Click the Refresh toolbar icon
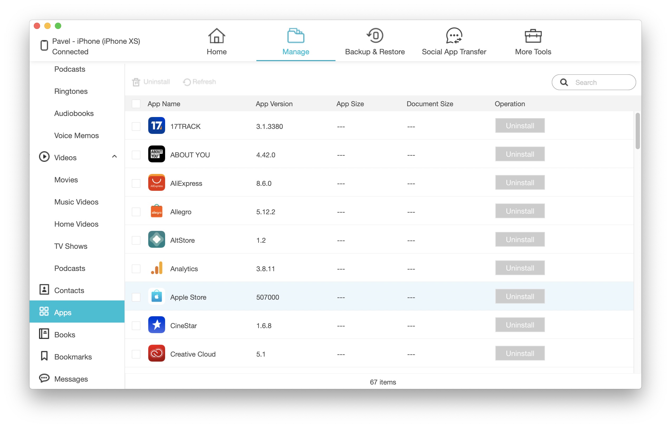671x428 pixels. (x=187, y=82)
